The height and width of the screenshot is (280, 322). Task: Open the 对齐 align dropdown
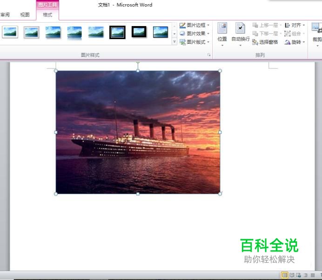coord(295,25)
